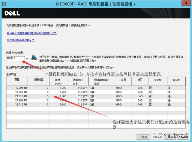The height and width of the screenshot is (142, 192).
Task: Click the 仿真 cell in the 21.810 TB row
Action: (92, 96)
